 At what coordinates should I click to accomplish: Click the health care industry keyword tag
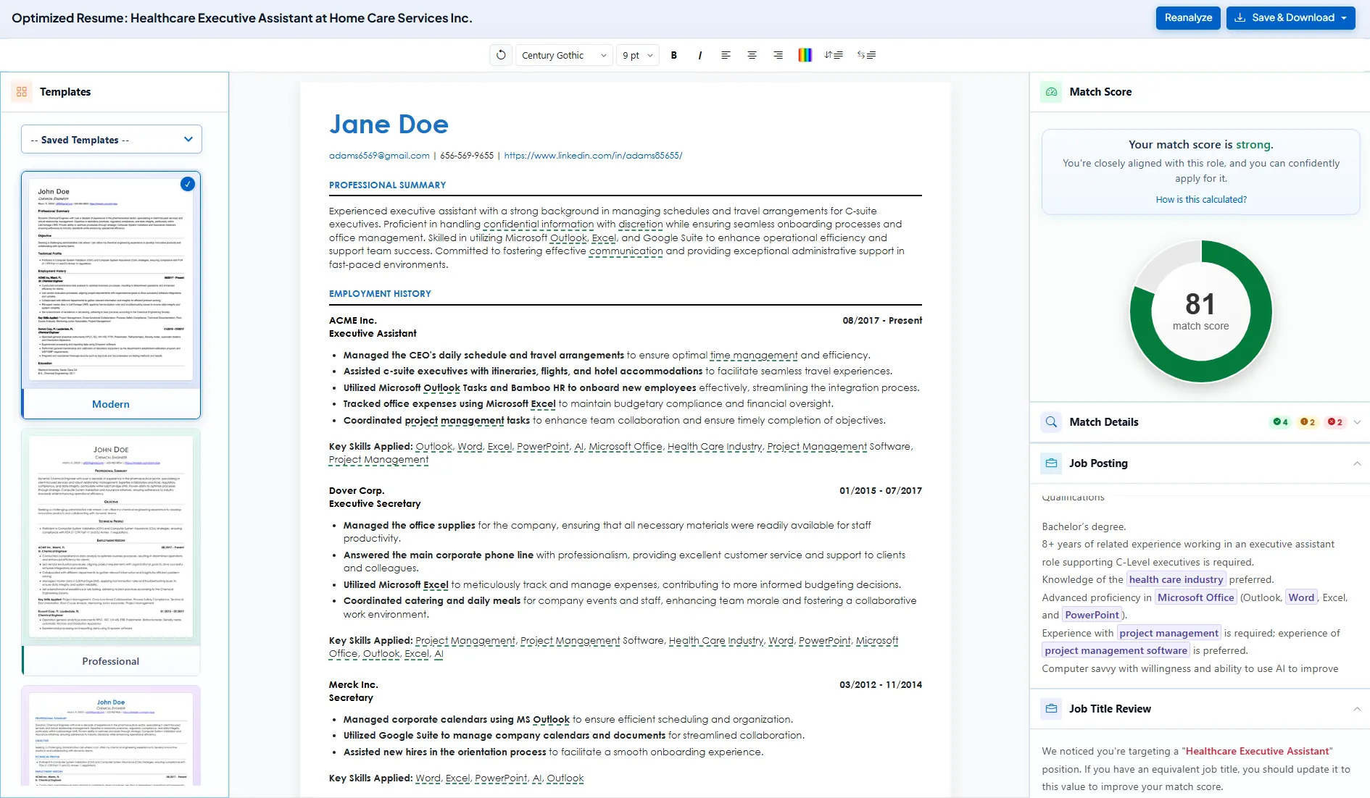[x=1176, y=579]
